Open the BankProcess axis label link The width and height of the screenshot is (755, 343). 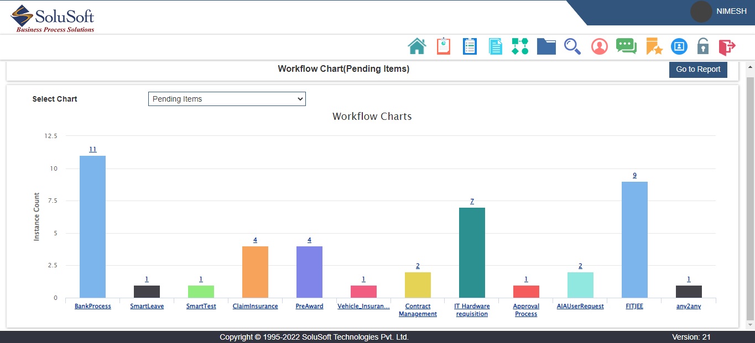pyautogui.click(x=92, y=306)
